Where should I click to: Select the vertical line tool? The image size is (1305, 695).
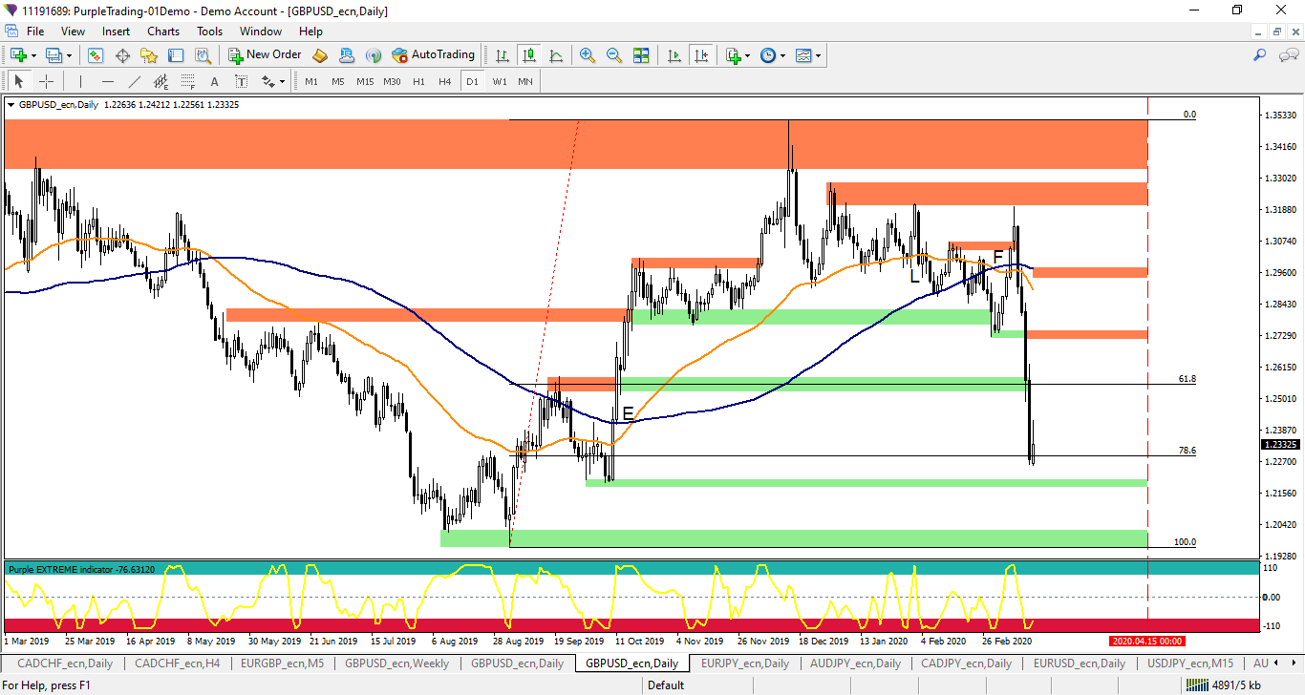(x=80, y=81)
